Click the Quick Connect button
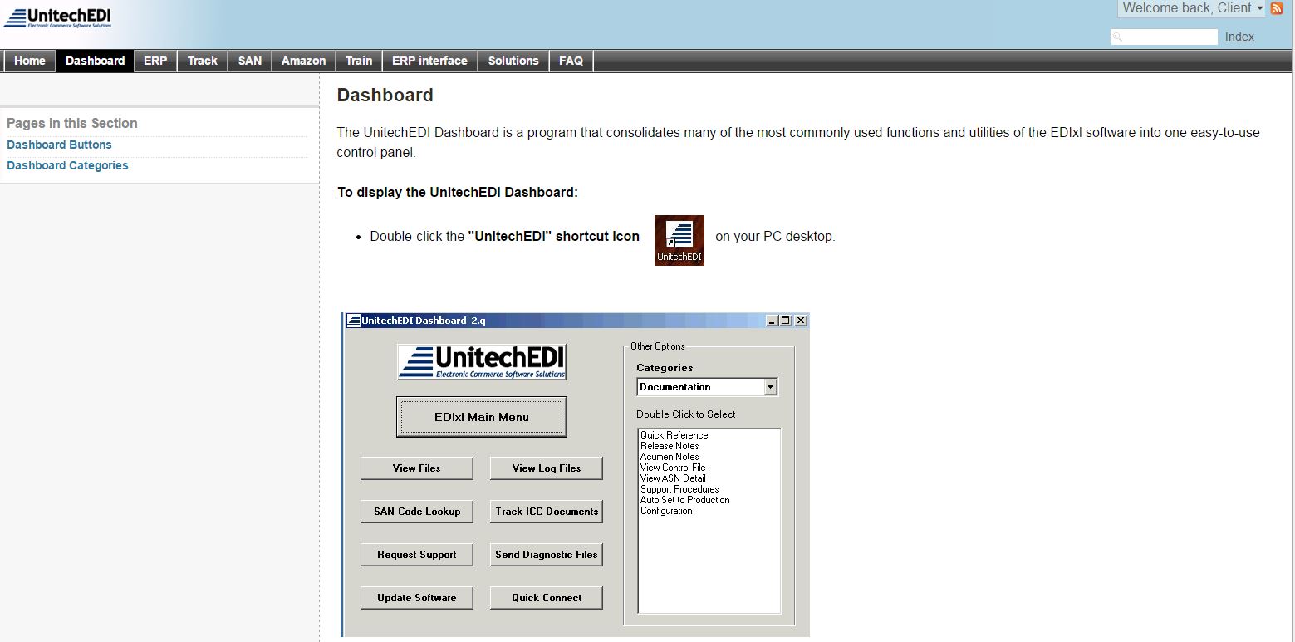 click(547, 598)
